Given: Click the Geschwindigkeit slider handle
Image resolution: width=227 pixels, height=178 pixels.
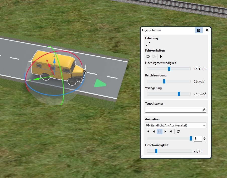Looking at the screenshot, I should coord(156,151).
